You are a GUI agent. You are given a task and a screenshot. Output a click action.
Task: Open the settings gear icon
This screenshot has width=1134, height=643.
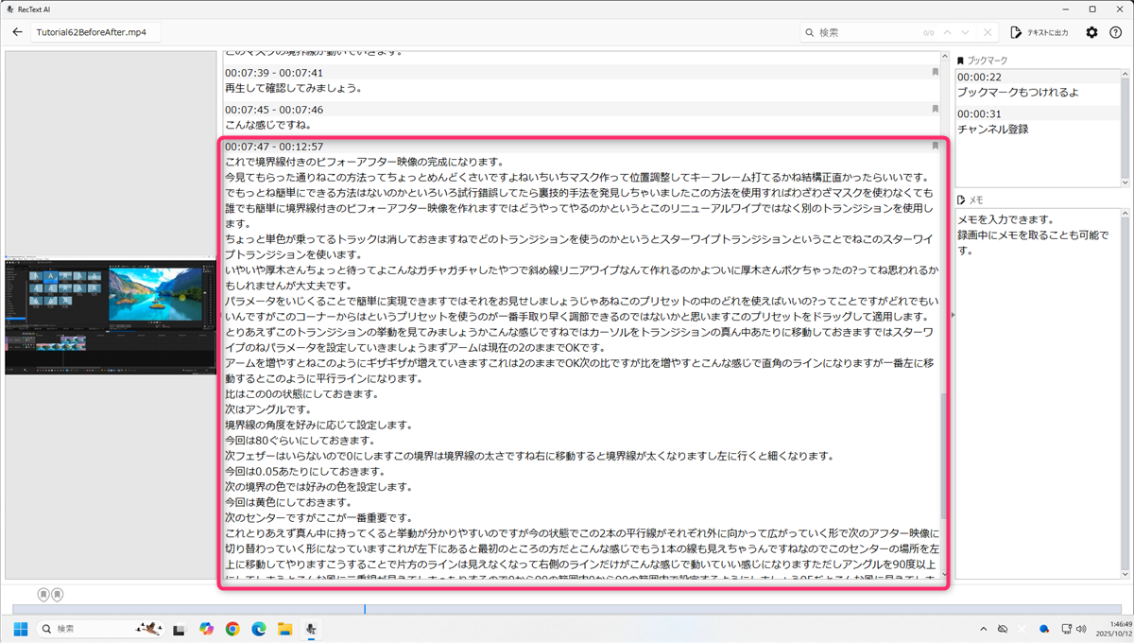1091,32
